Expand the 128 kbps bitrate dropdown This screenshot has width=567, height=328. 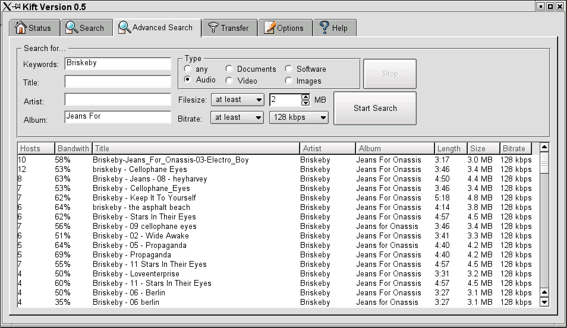299,117
